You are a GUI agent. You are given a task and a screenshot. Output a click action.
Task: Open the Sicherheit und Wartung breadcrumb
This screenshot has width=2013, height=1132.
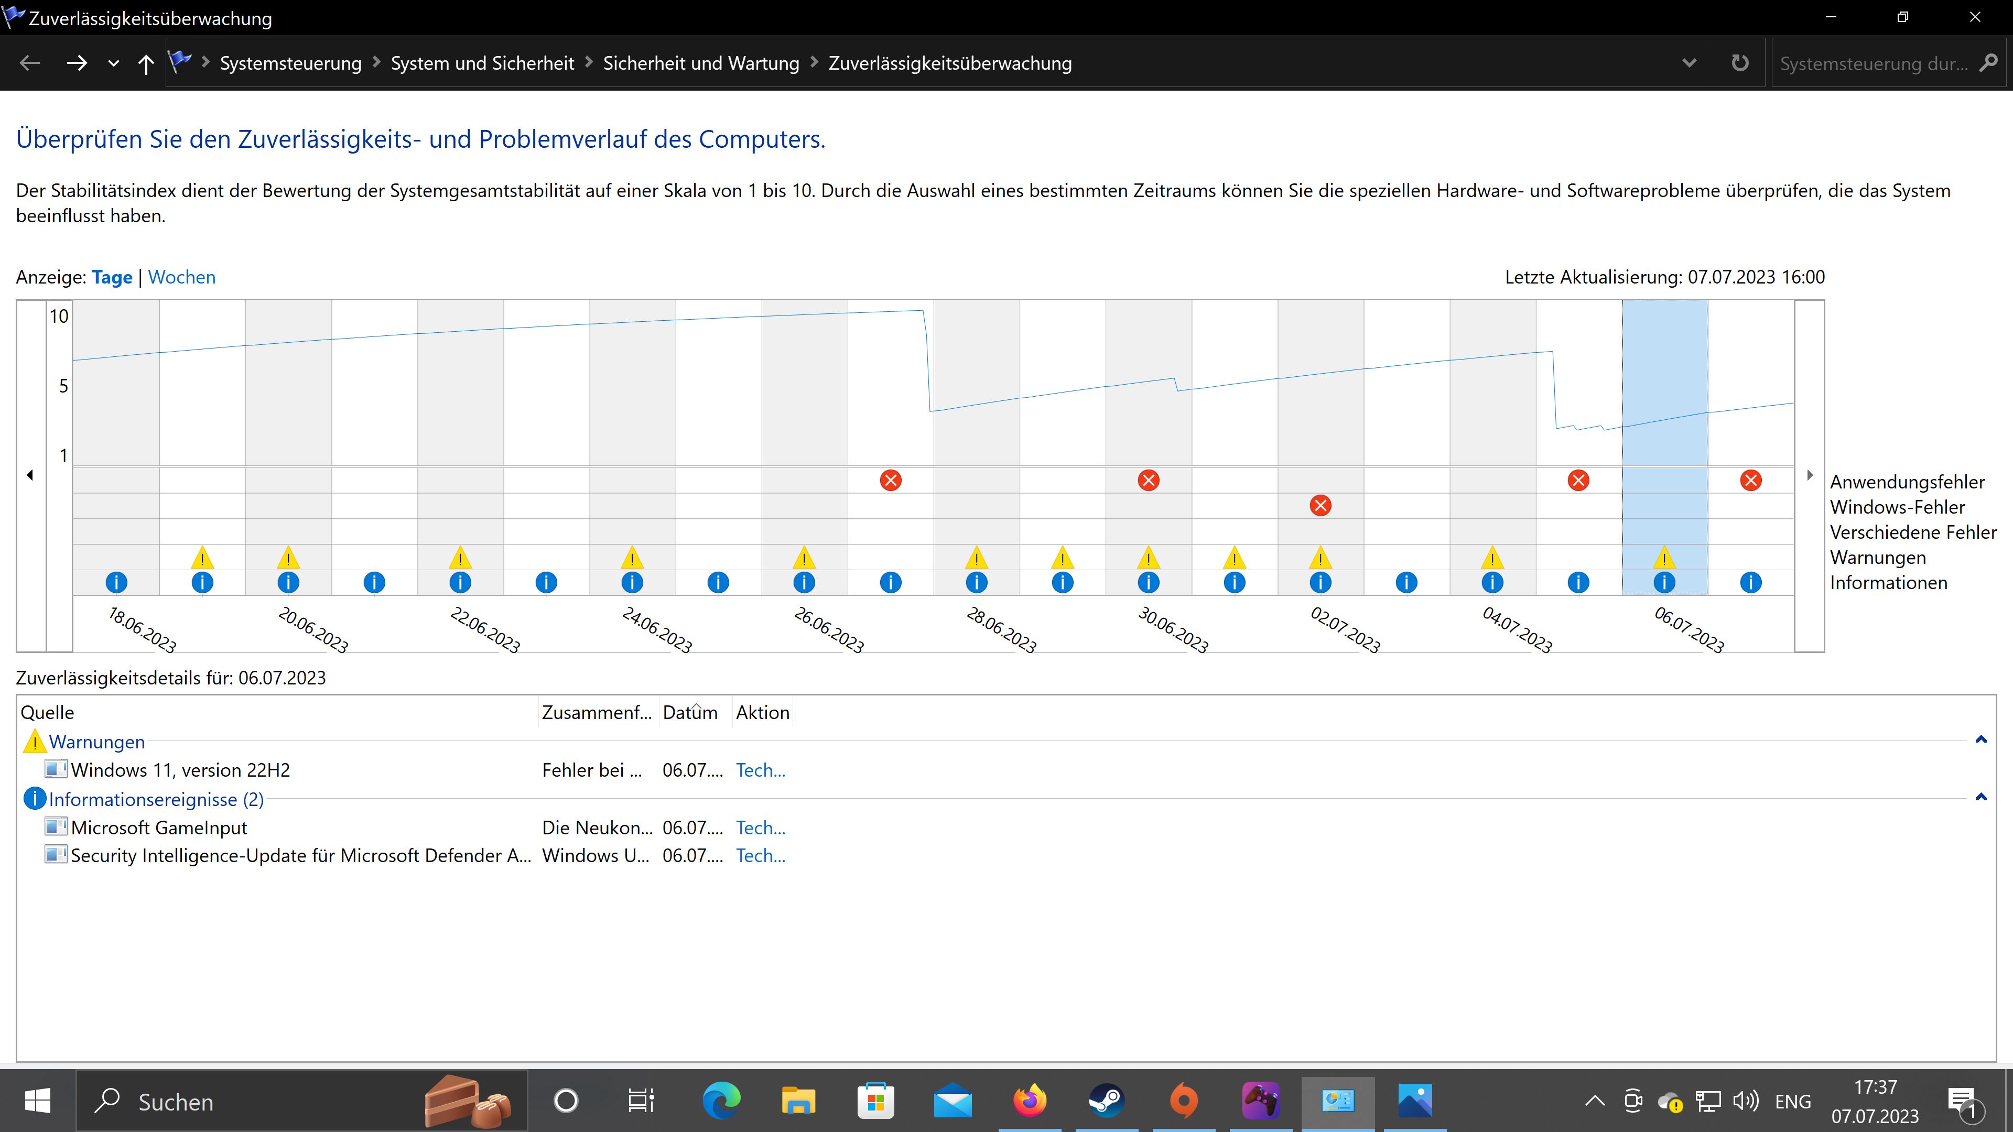tap(701, 63)
